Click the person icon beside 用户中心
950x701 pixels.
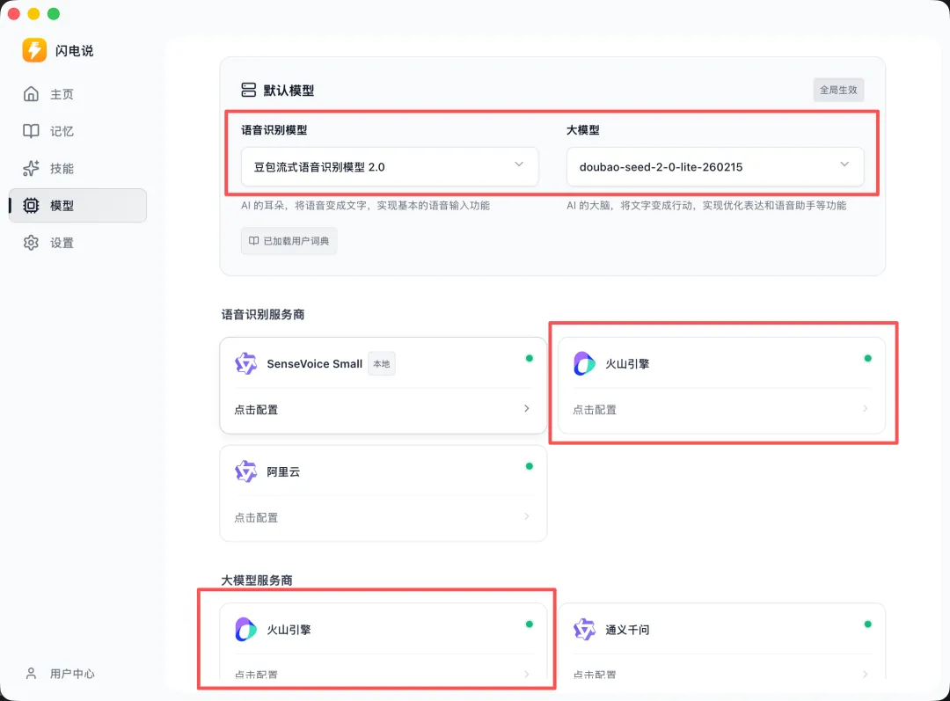click(x=31, y=674)
